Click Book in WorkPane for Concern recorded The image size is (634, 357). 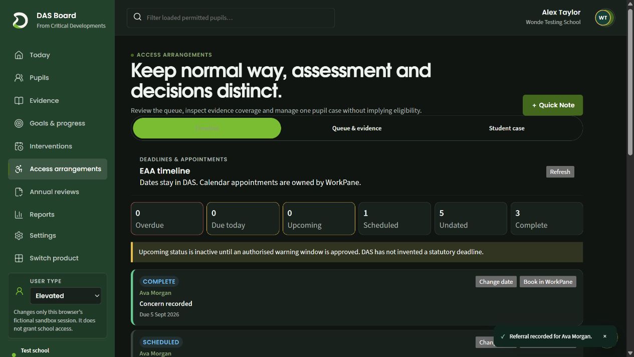click(x=548, y=282)
